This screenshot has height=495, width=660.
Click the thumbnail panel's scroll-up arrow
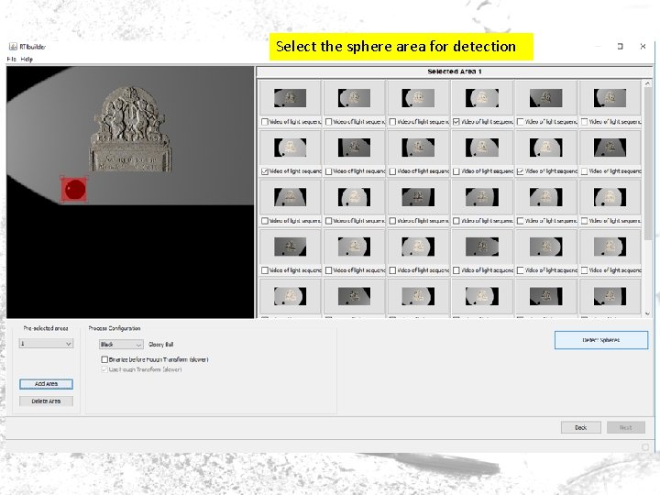coord(647,84)
